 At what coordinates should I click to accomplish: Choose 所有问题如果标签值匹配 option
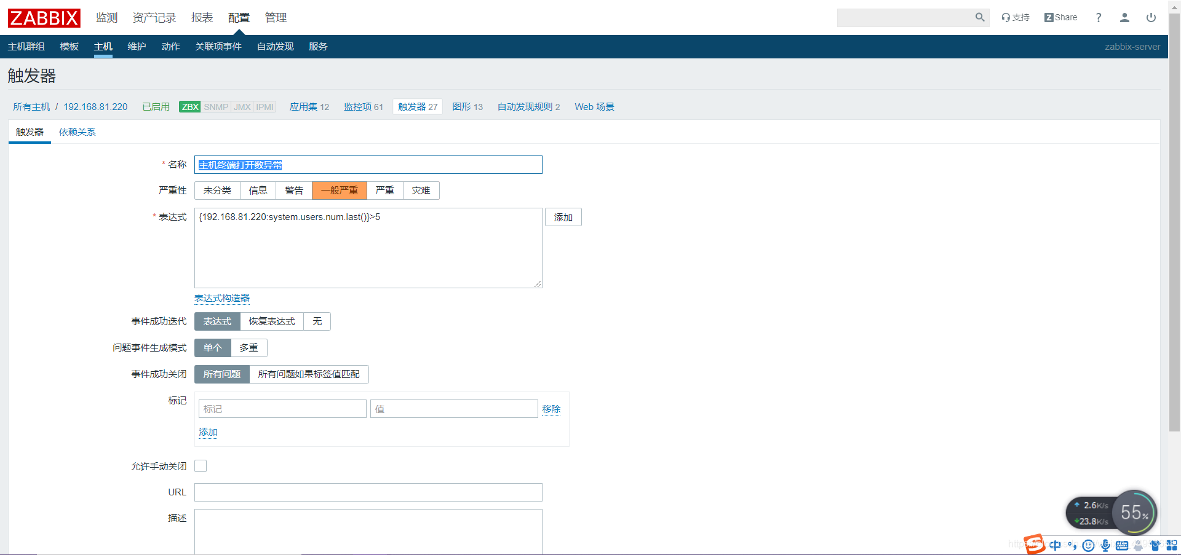[x=309, y=374]
